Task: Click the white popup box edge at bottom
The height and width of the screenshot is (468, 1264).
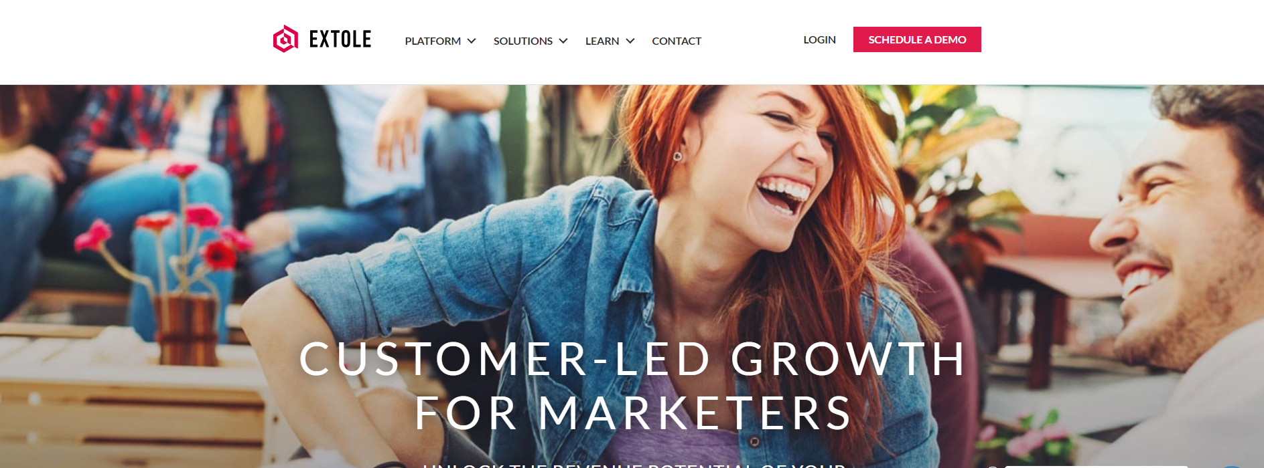Action: 1095,467
